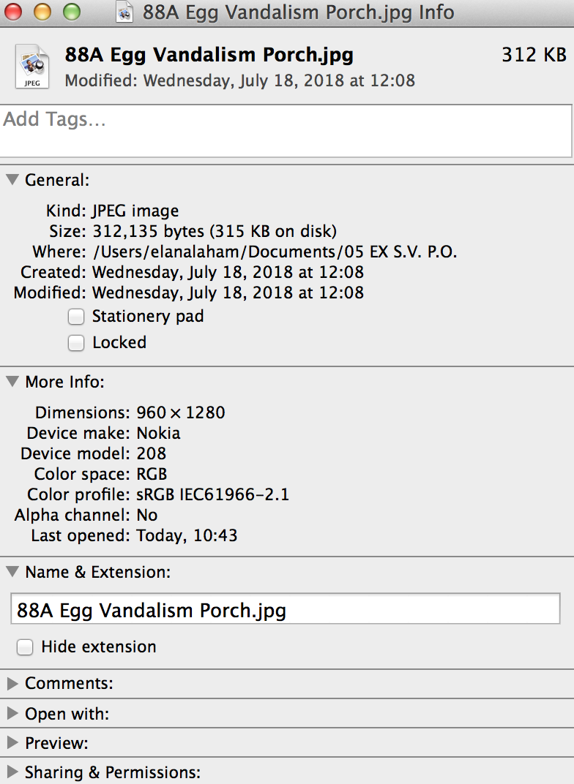Click the yellow minimize window button
The height and width of the screenshot is (784, 574).
click(42, 12)
